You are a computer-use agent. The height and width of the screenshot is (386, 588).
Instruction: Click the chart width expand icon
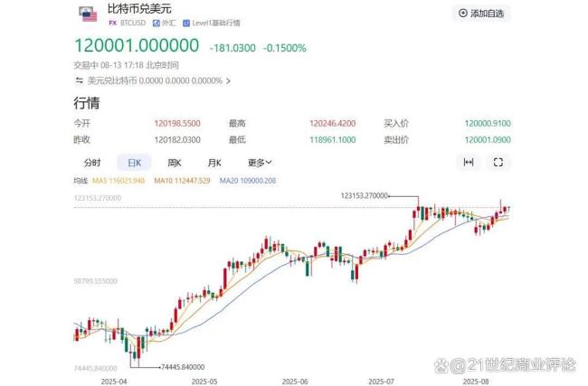(469, 163)
